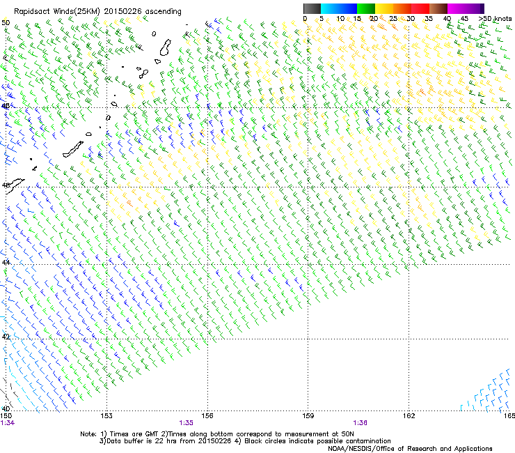Click the small island outline just above the 48N gridline
The height and width of the screenshot is (453, 515).
click(x=114, y=104)
